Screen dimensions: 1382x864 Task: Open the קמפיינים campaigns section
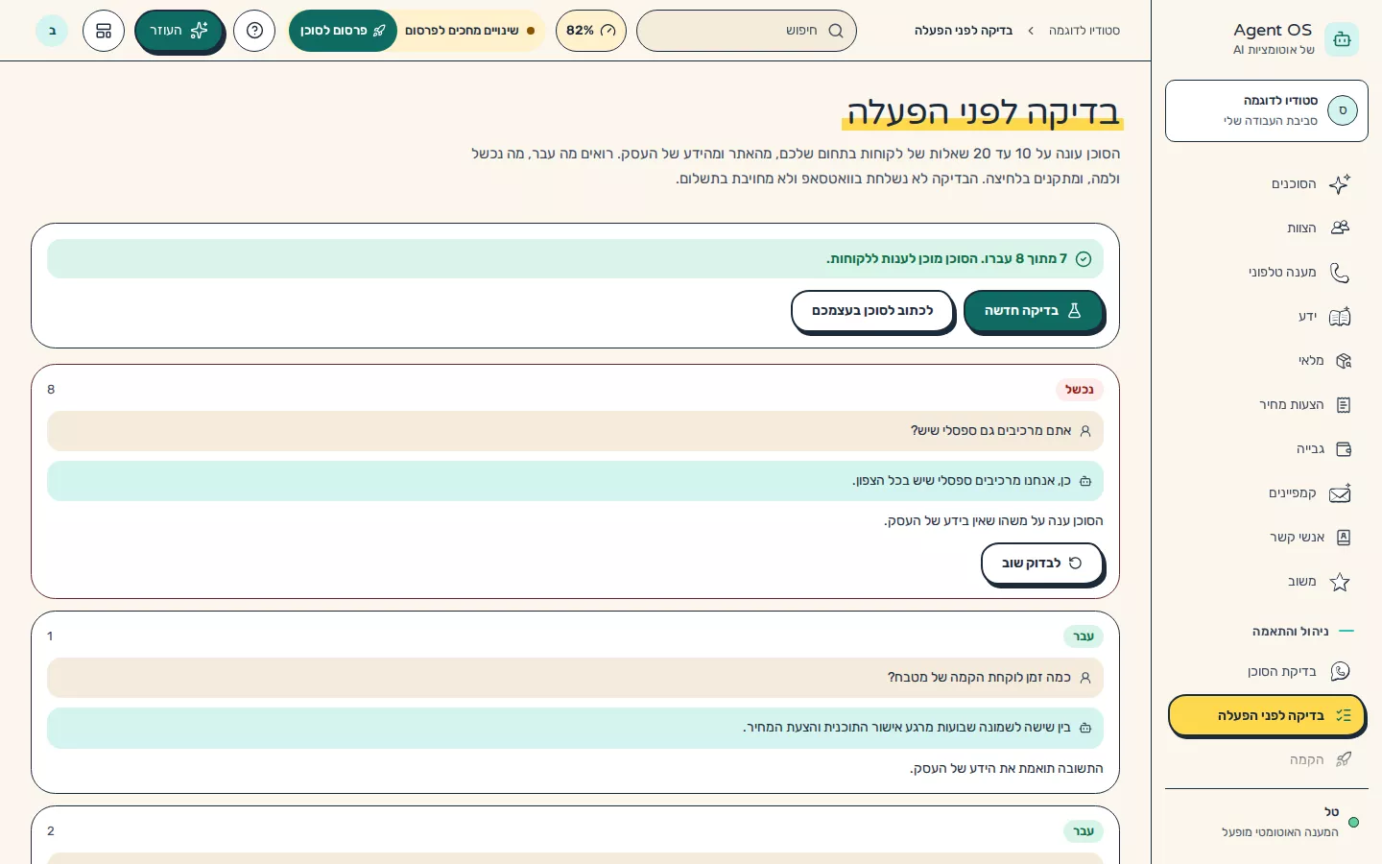tap(1266, 493)
